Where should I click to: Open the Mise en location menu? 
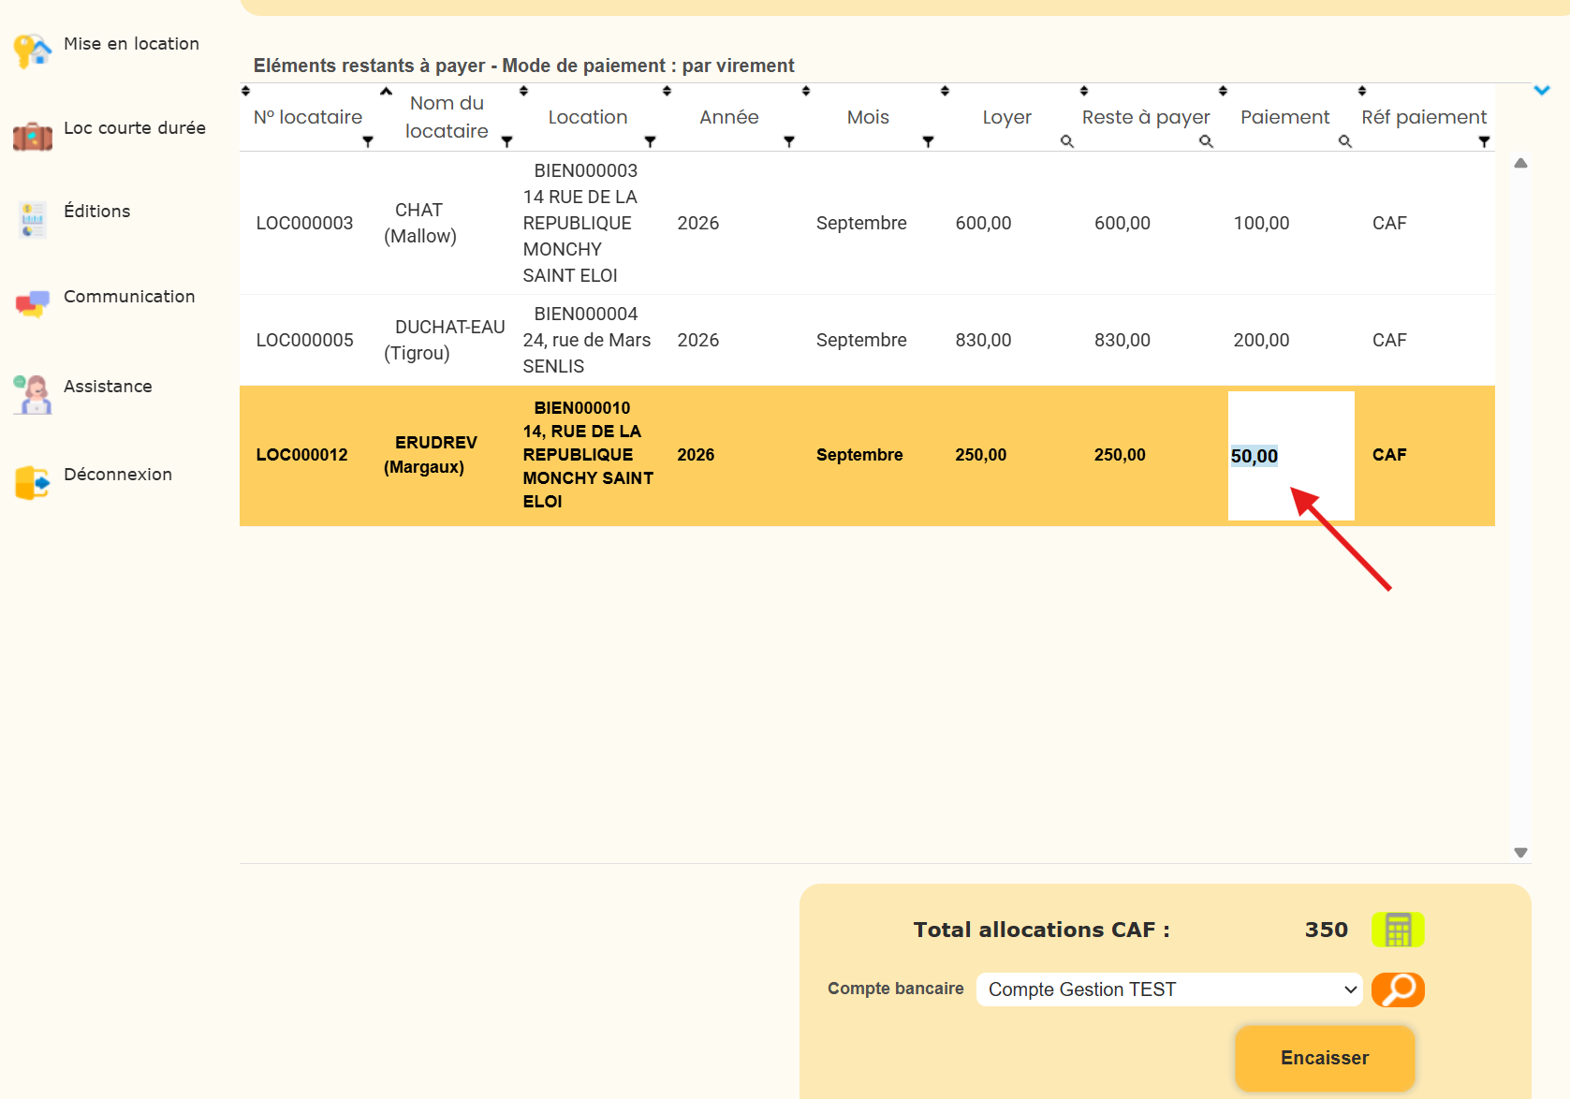[x=131, y=44]
